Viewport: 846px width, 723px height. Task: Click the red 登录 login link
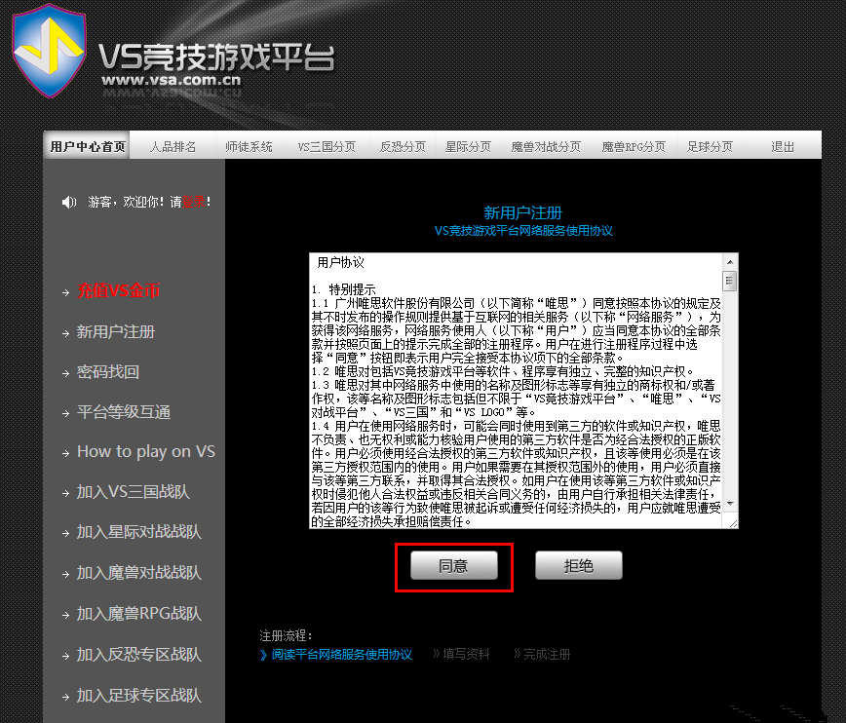coord(192,201)
